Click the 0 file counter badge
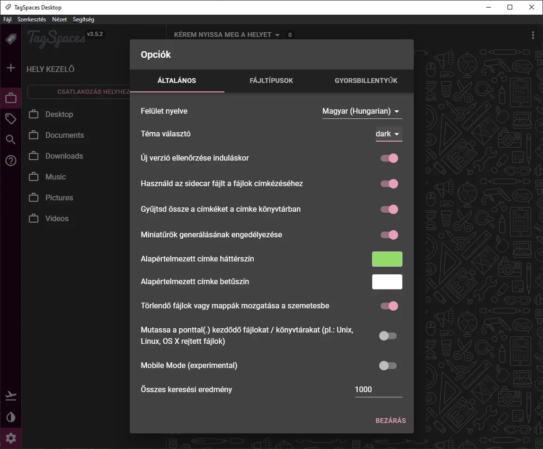Image resolution: width=543 pixels, height=449 pixels. (x=290, y=35)
